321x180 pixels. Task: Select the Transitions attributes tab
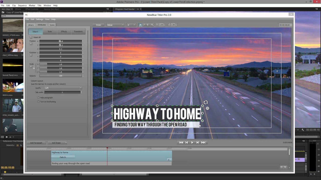[78, 31]
